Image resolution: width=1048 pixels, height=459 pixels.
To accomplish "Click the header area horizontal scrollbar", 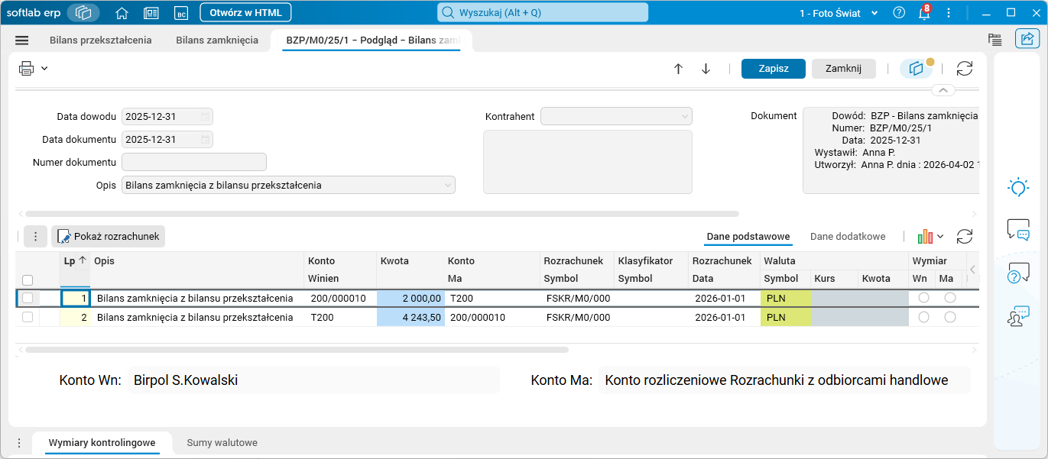I will click(381, 214).
